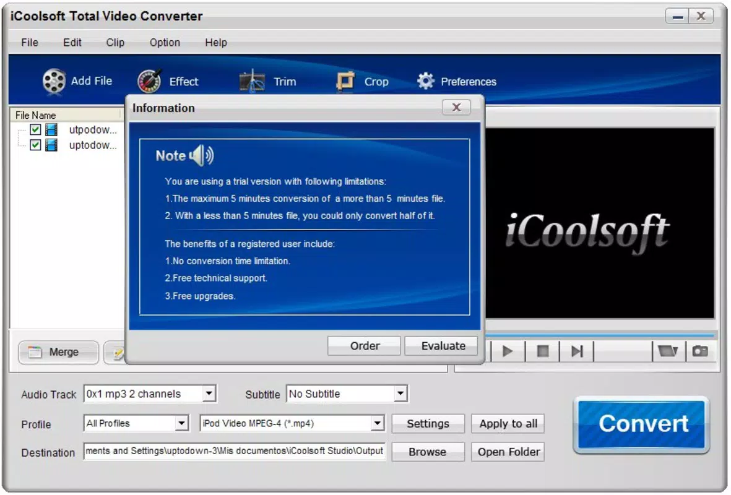731x495 pixels.
Task: Expand the Subtitle dropdown
Action: 400,394
